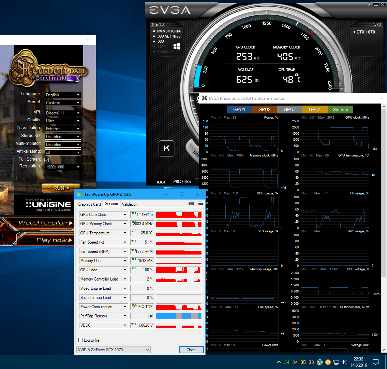The height and width of the screenshot is (369, 387).
Task: Switch to the Graphics Card tab in GPU-Z
Action: coord(89,204)
